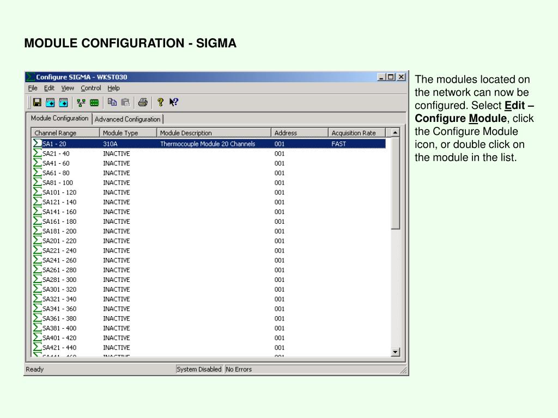Click the sigma icon beside SA221 - 240
558x418 pixels.
click(x=38, y=250)
